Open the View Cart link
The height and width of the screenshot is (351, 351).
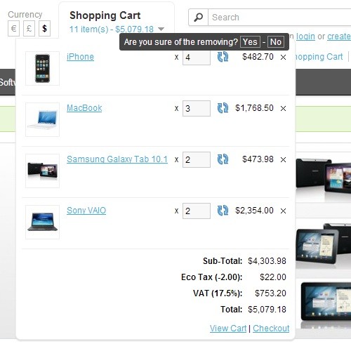click(228, 328)
